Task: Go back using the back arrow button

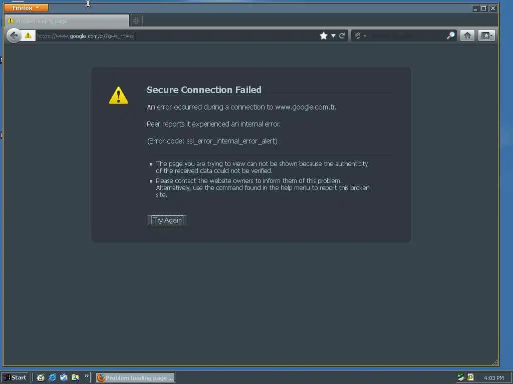Action: pos(14,35)
